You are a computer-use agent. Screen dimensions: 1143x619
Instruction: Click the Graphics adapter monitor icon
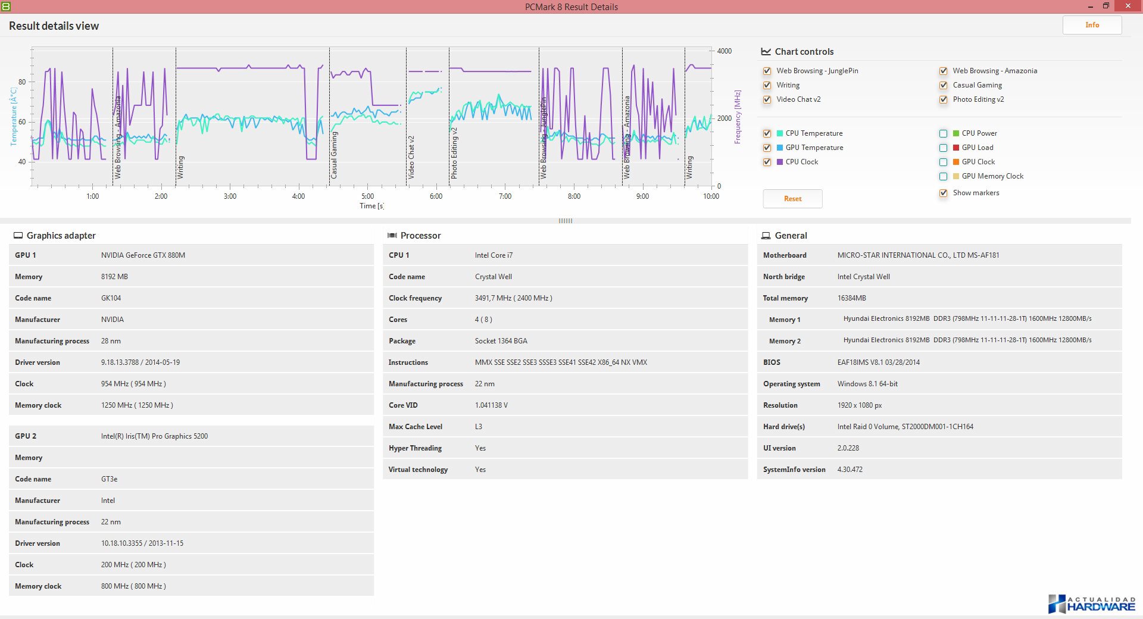[x=18, y=236]
